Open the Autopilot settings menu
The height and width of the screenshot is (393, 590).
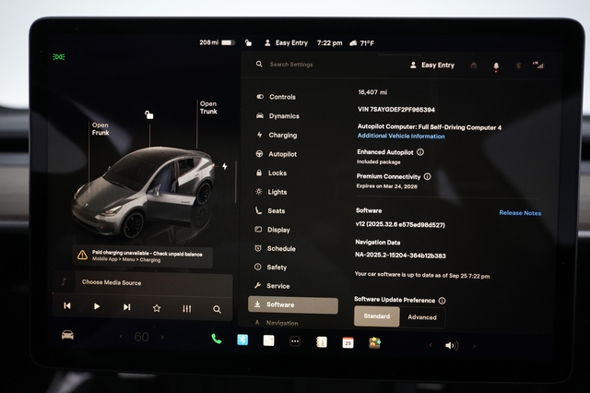point(277,154)
